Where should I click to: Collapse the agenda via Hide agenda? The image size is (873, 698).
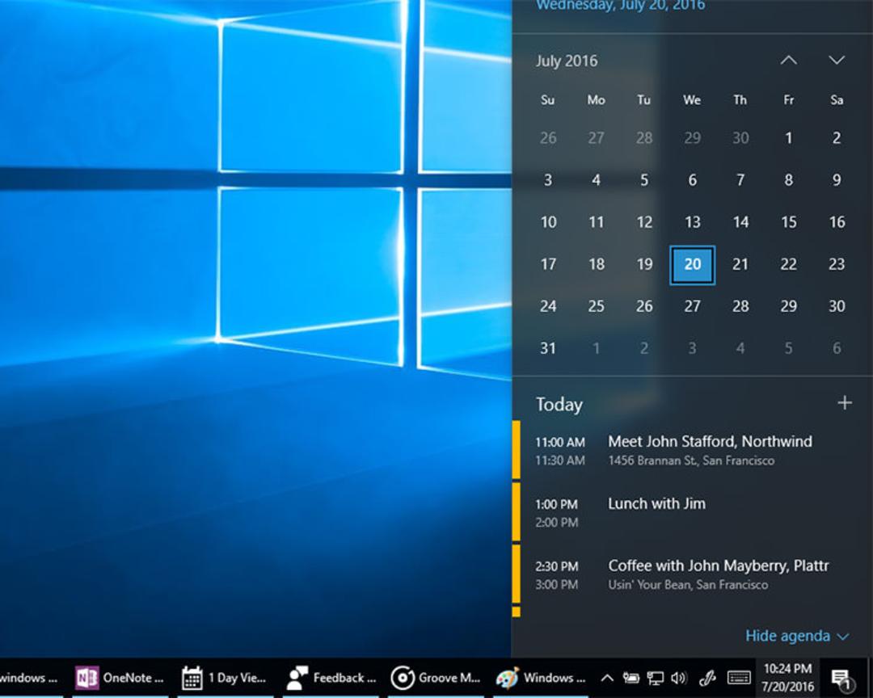(x=797, y=636)
